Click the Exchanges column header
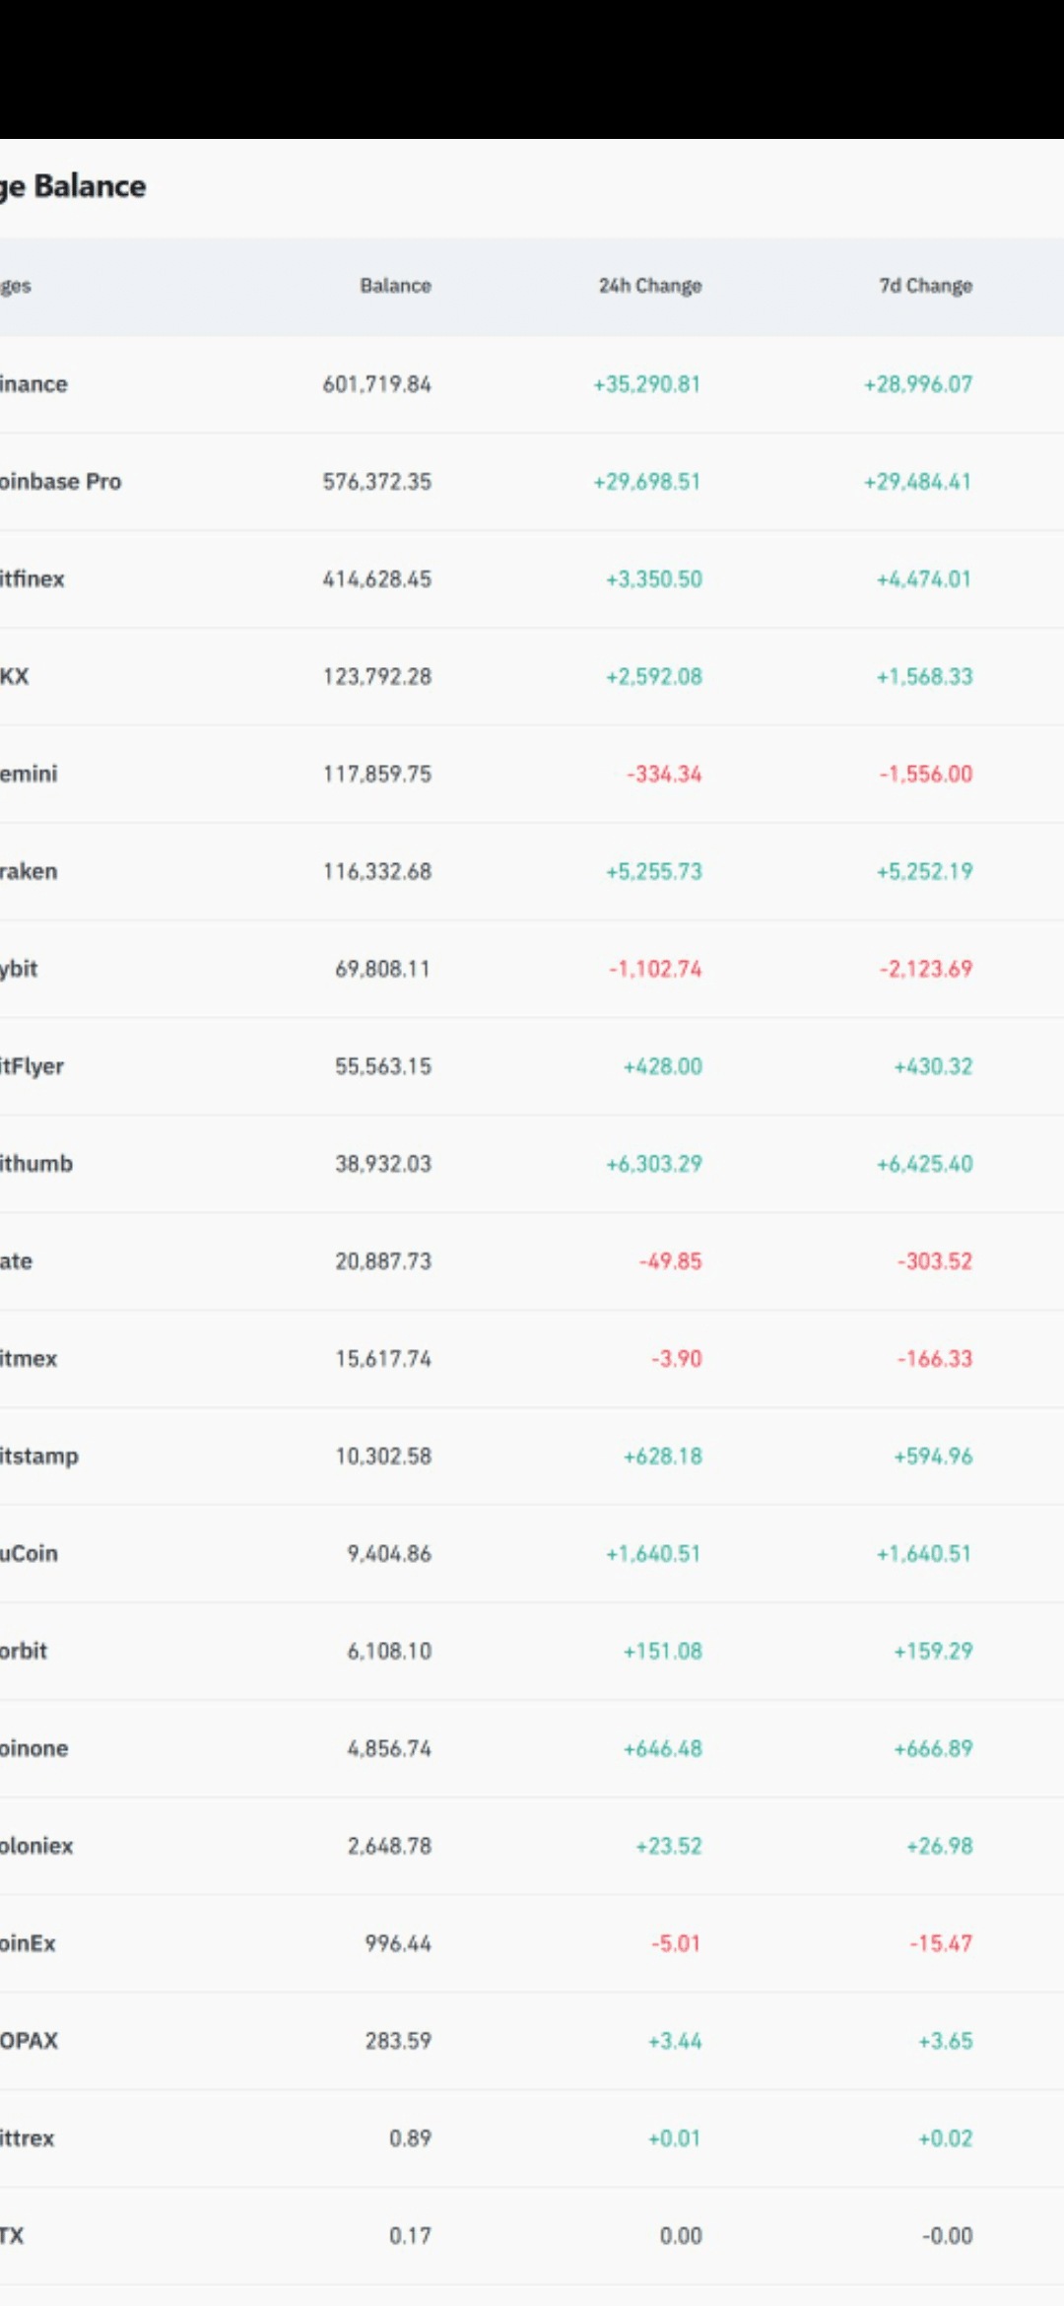The image size is (1064, 2306). 15,286
